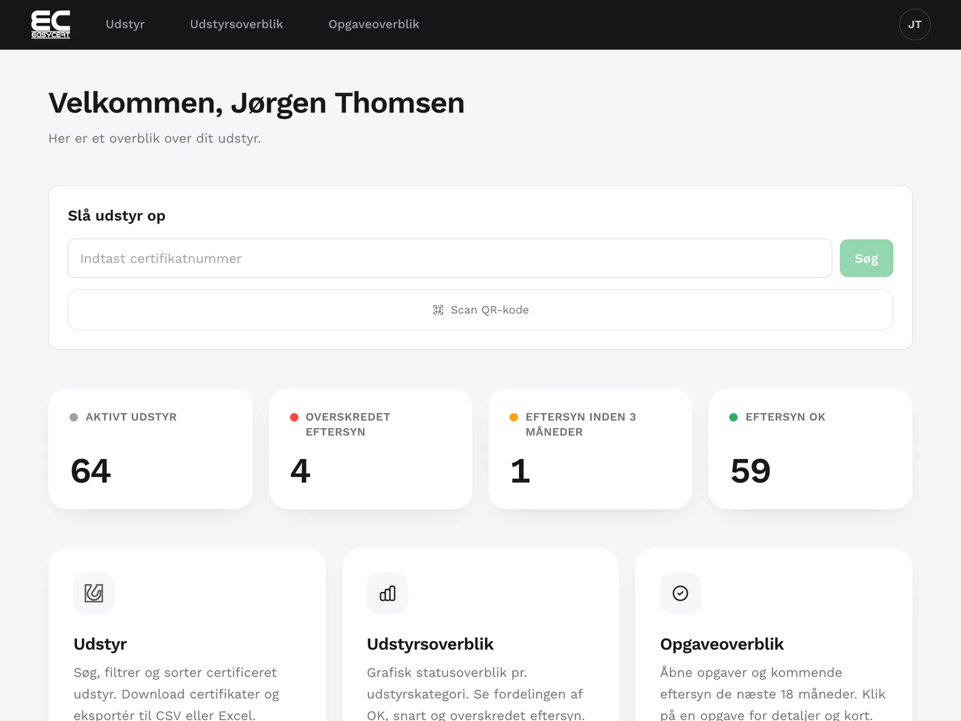The image size is (961, 721).
Task: Click the text 'Her er et overblik over dit udstyr.'
Action: 155,138
